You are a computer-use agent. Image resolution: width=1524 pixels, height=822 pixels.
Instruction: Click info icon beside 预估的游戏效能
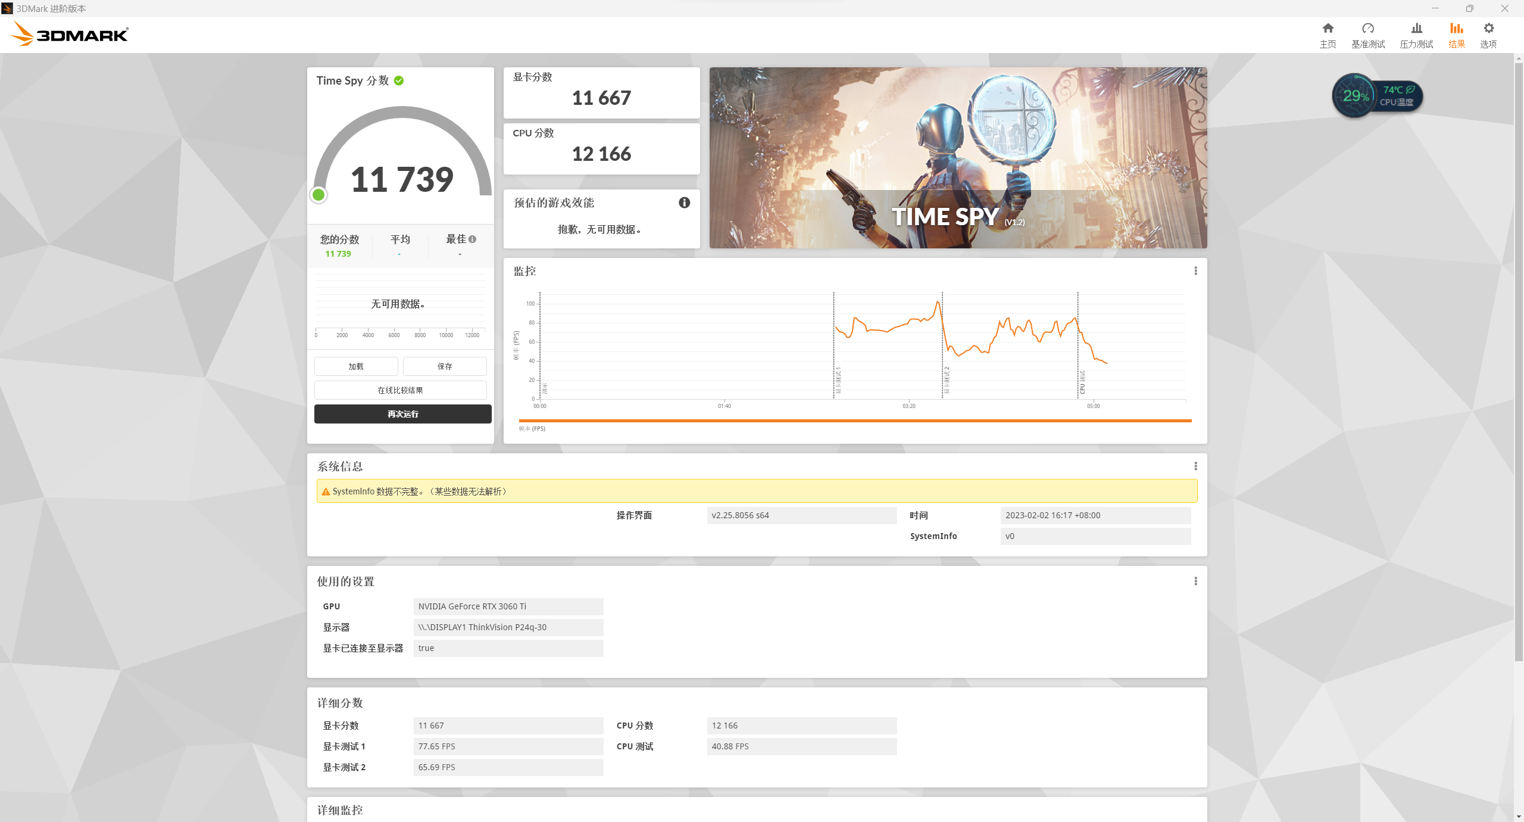pyautogui.click(x=684, y=203)
